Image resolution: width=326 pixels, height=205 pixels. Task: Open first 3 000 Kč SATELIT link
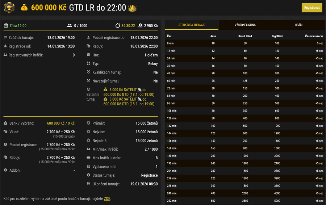[x=129, y=92]
